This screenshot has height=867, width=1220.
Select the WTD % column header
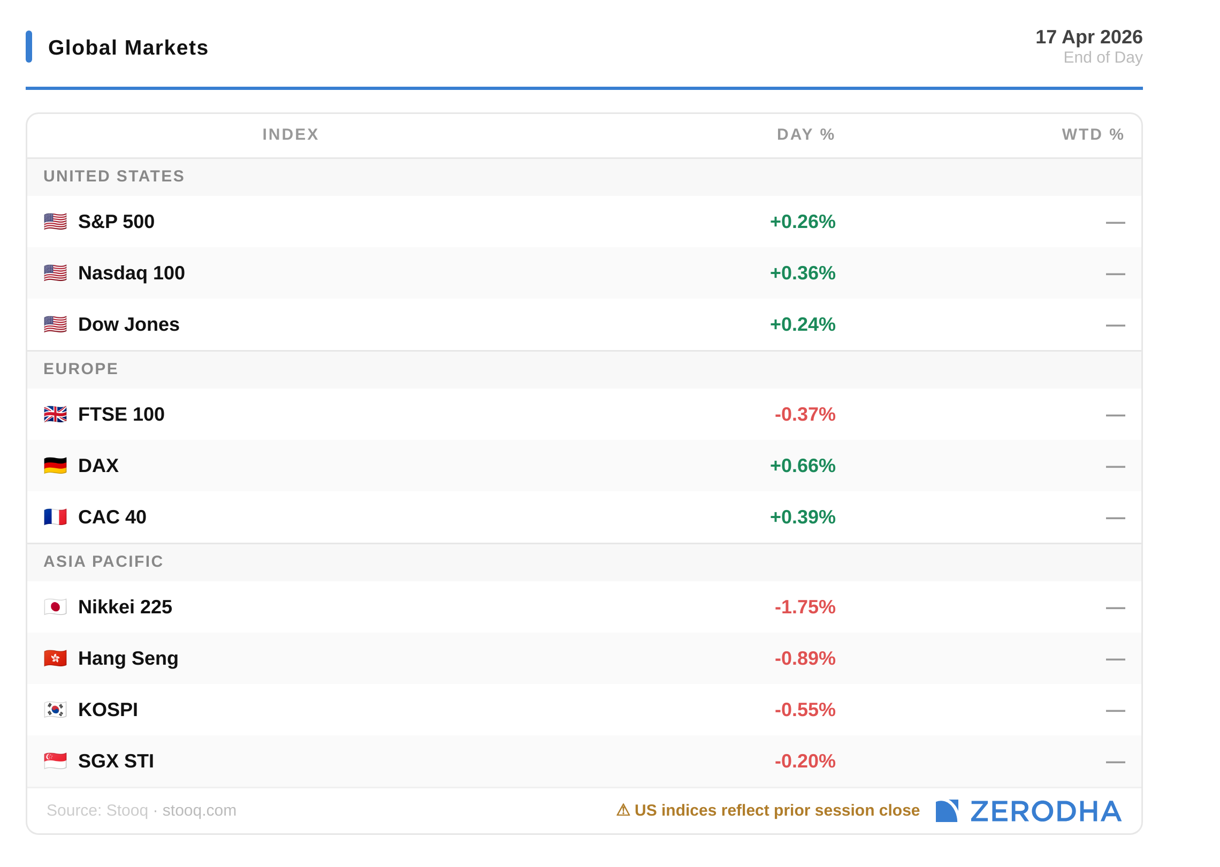click(1092, 134)
